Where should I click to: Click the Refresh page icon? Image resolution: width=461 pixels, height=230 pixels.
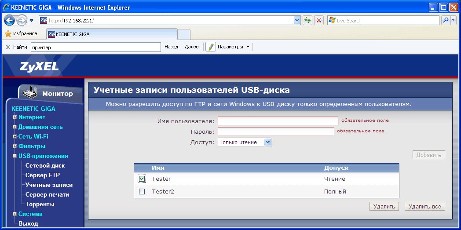(307, 20)
